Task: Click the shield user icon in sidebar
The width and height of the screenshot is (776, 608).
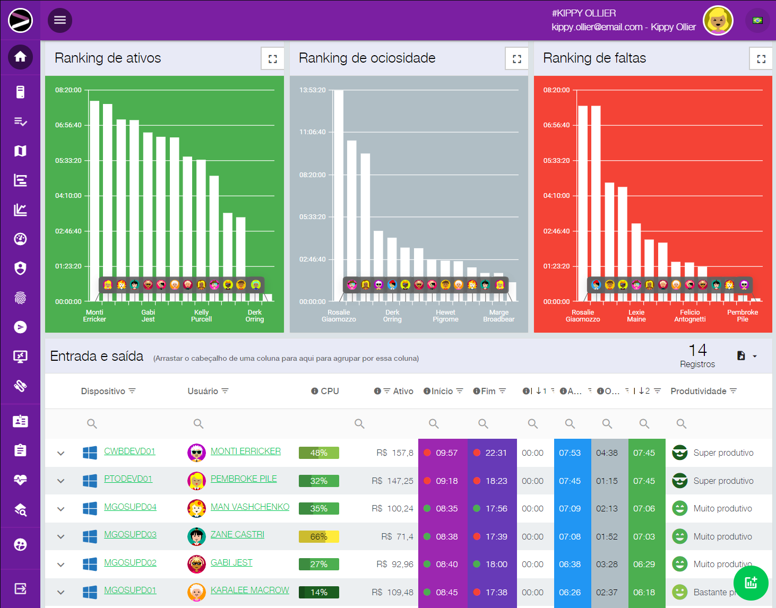Action: click(x=20, y=268)
